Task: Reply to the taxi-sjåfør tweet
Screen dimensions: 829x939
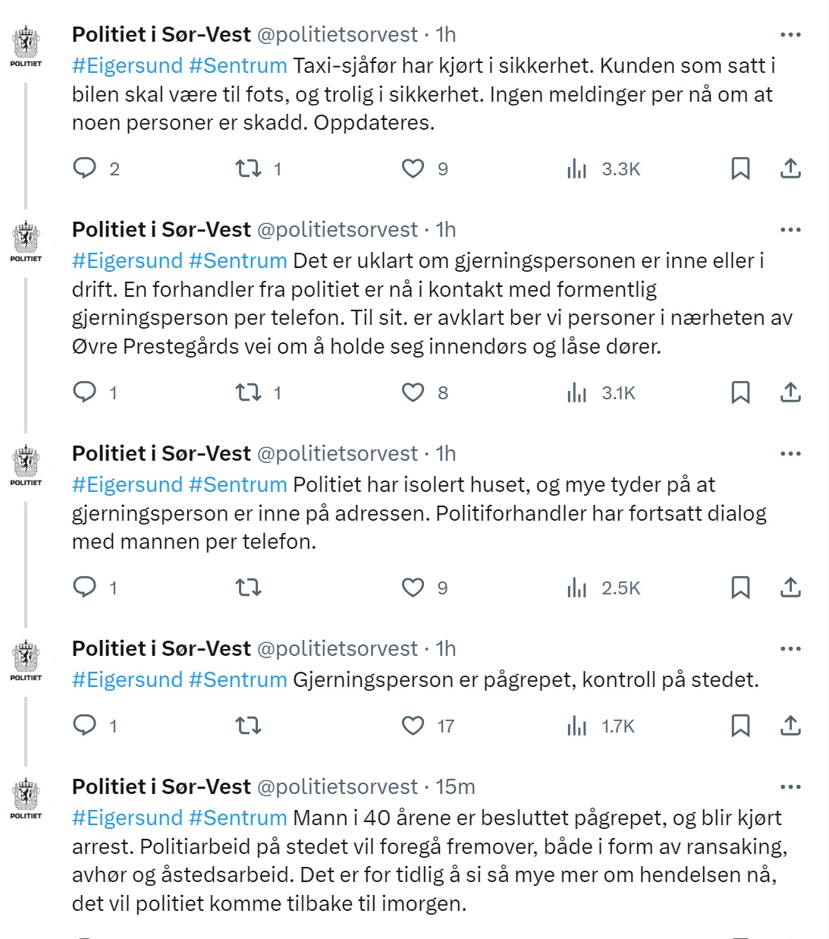Action: point(86,168)
